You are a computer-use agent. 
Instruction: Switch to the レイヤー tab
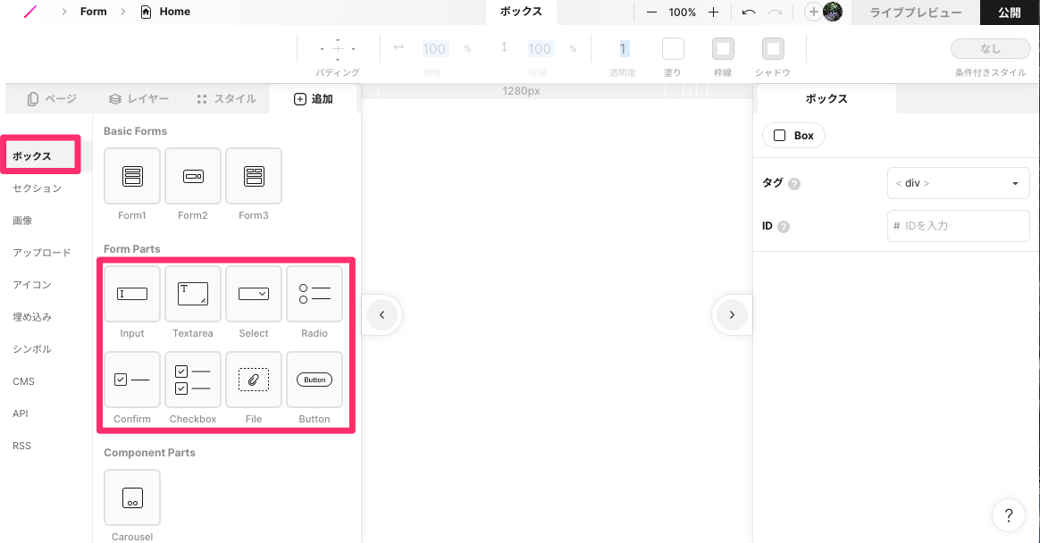138,99
